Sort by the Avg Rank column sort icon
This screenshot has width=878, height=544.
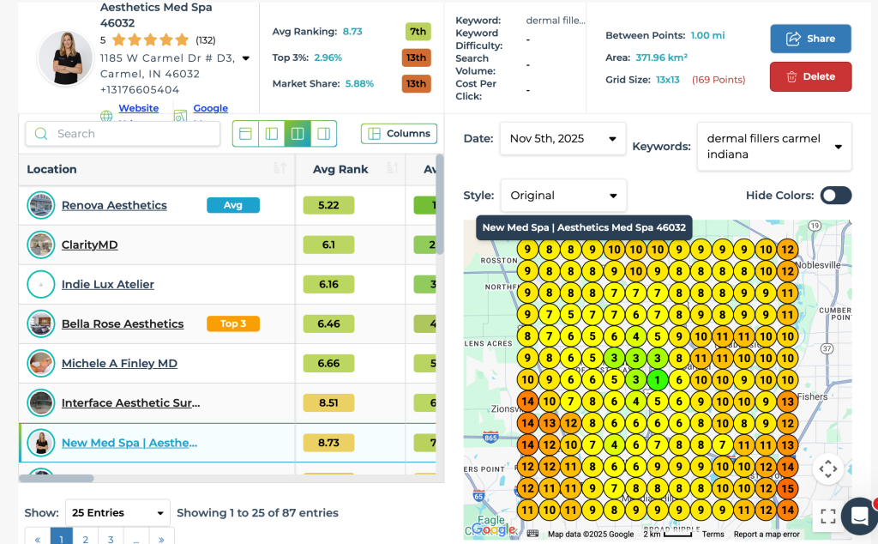pyautogui.click(x=392, y=168)
